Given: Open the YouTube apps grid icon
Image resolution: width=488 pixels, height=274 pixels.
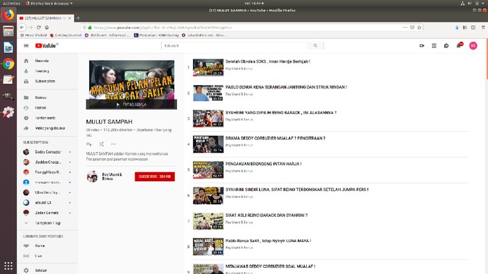Looking at the screenshot, I should pos(434,46).
